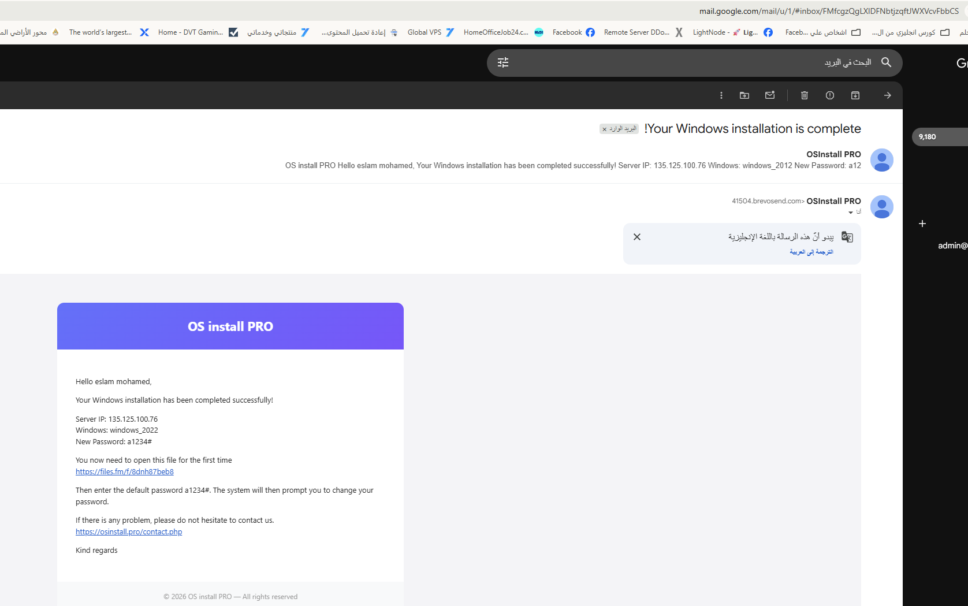The height and width of the screenshot is (606, 968).
Task: Archive this email conversation
Action: coord(855,95)
